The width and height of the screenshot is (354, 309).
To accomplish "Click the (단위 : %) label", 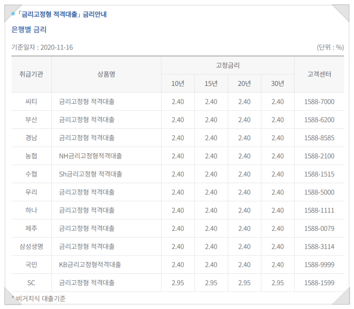I will pos(330,47).
